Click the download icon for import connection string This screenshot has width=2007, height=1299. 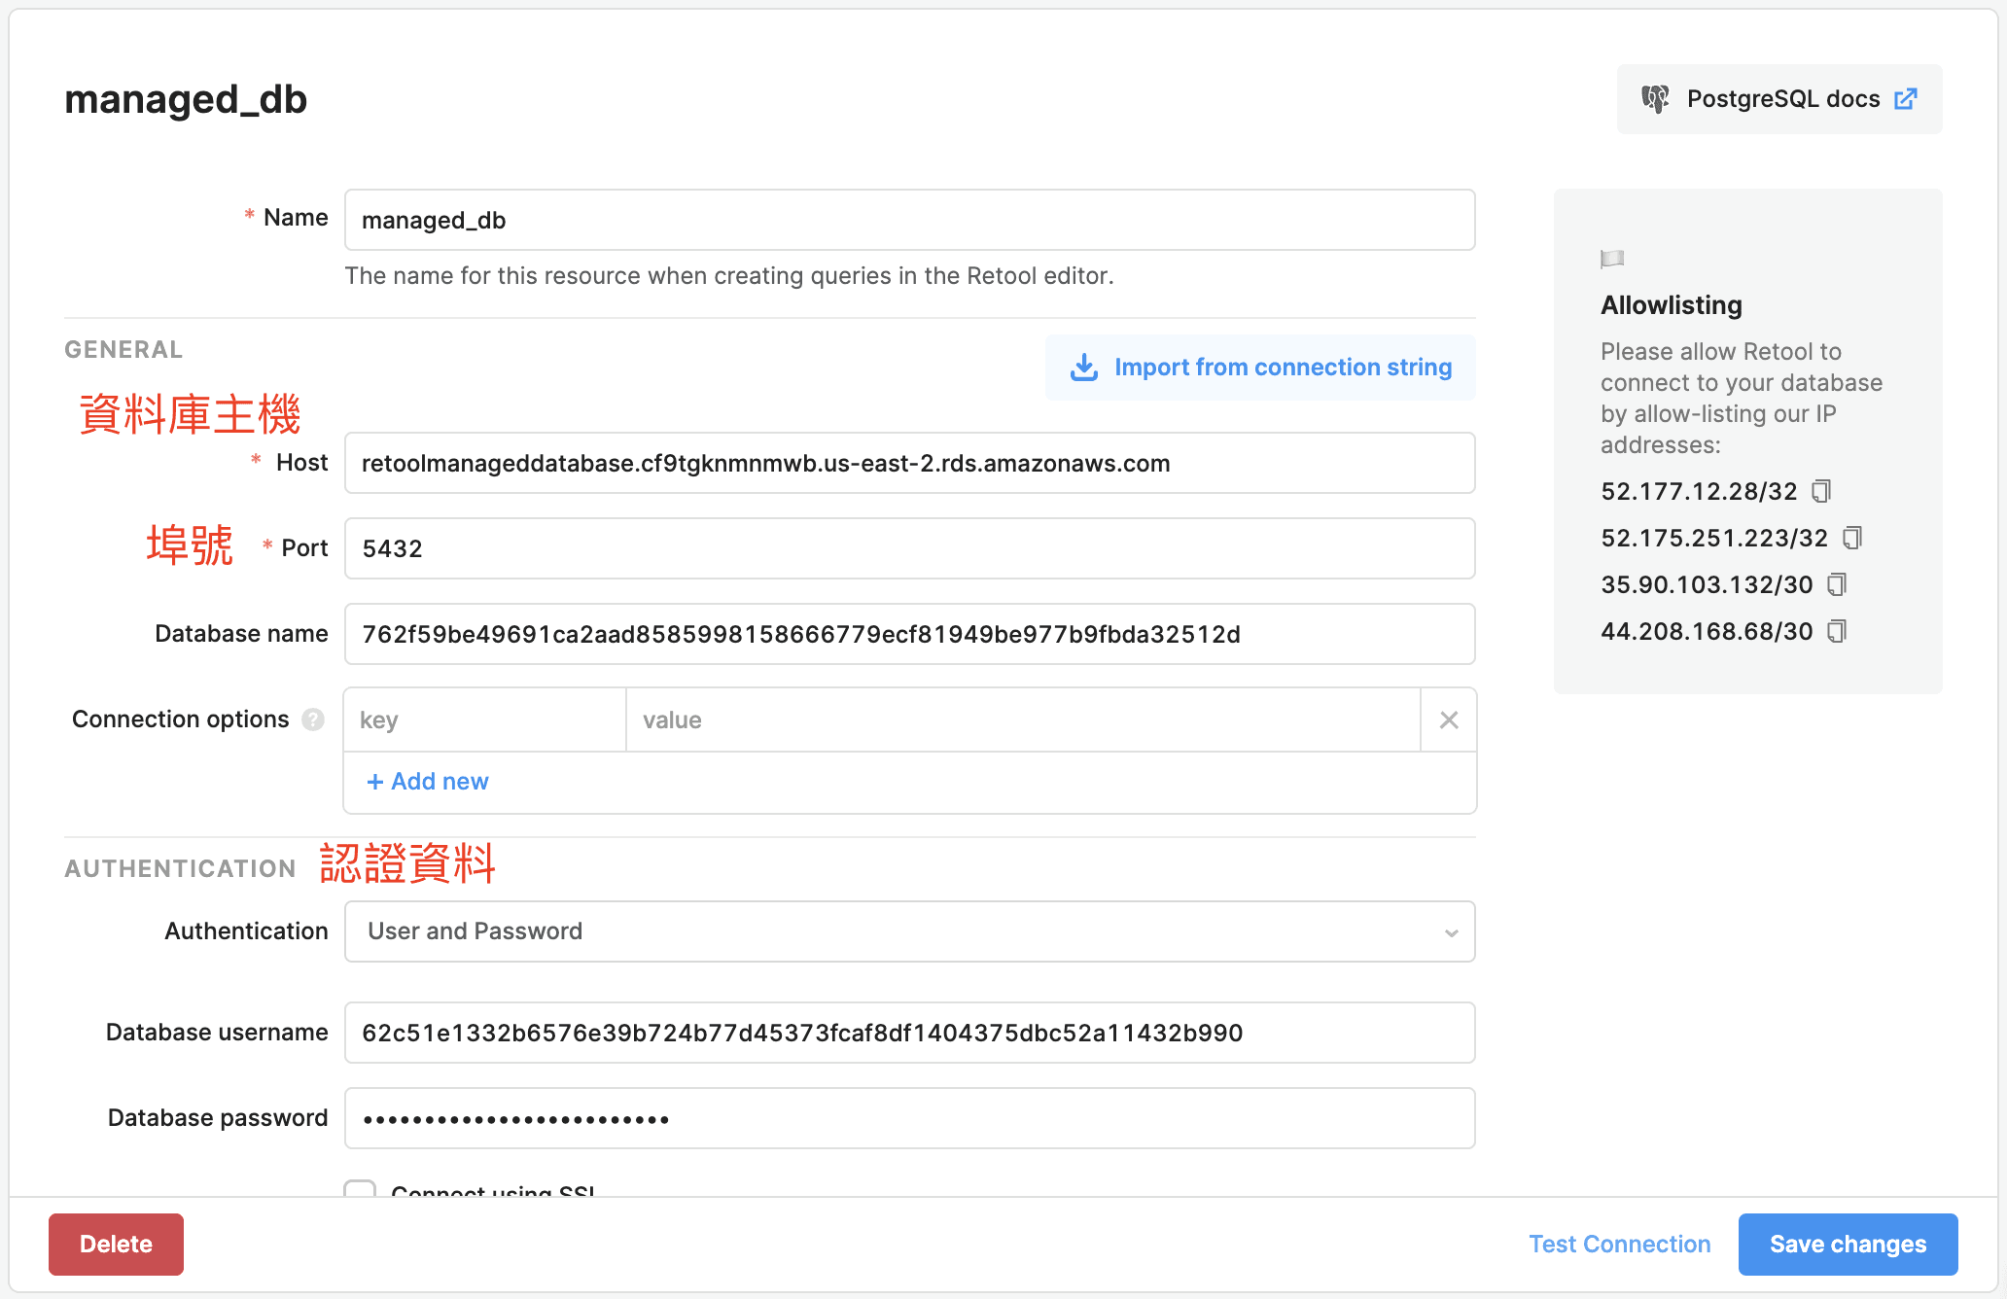click(x=1084, y=368)
